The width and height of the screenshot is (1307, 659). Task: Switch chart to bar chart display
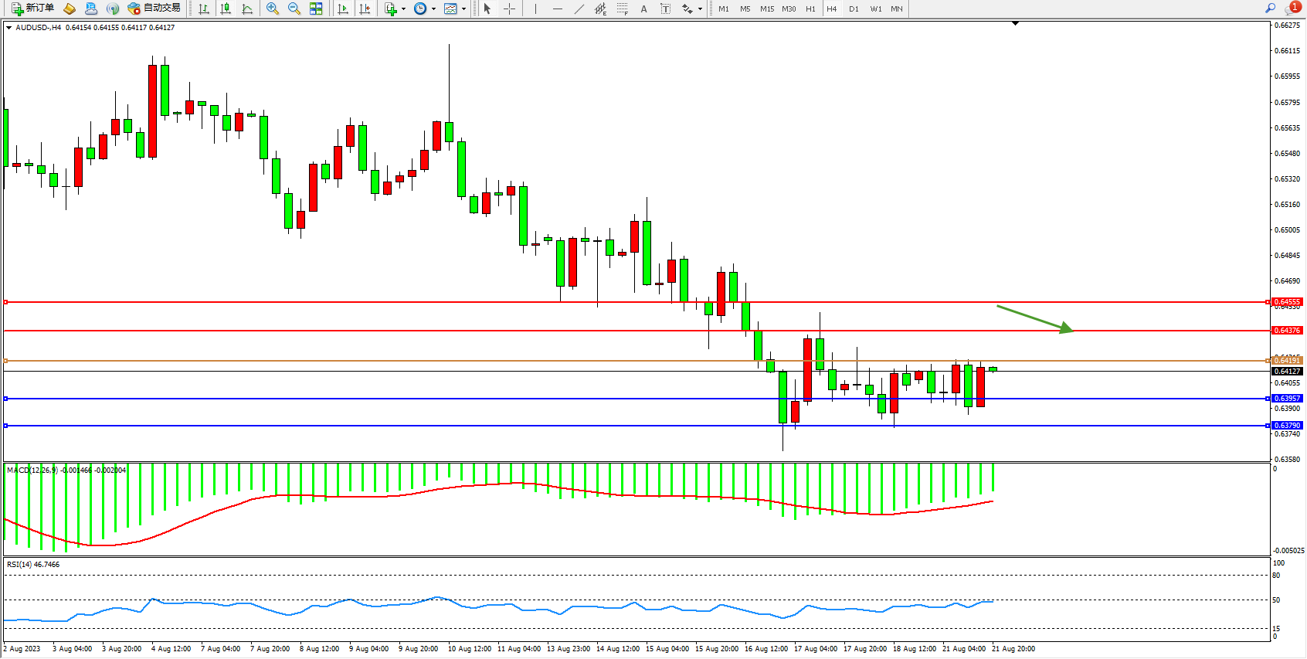coord(204,8)
